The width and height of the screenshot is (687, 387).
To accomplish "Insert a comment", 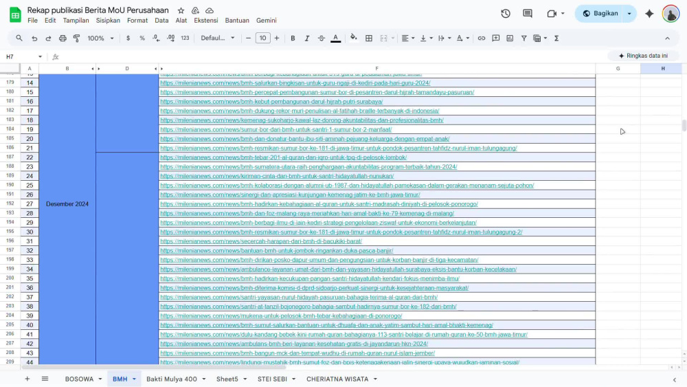I will point(495,38).
